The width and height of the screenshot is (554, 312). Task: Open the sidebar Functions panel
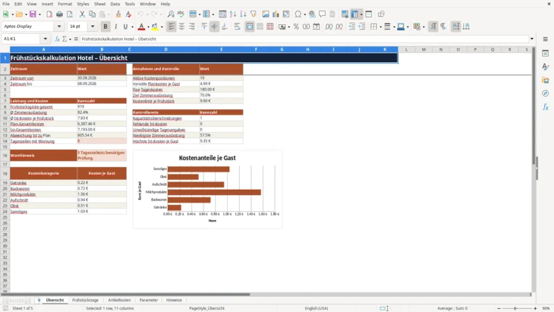(545, 107)
